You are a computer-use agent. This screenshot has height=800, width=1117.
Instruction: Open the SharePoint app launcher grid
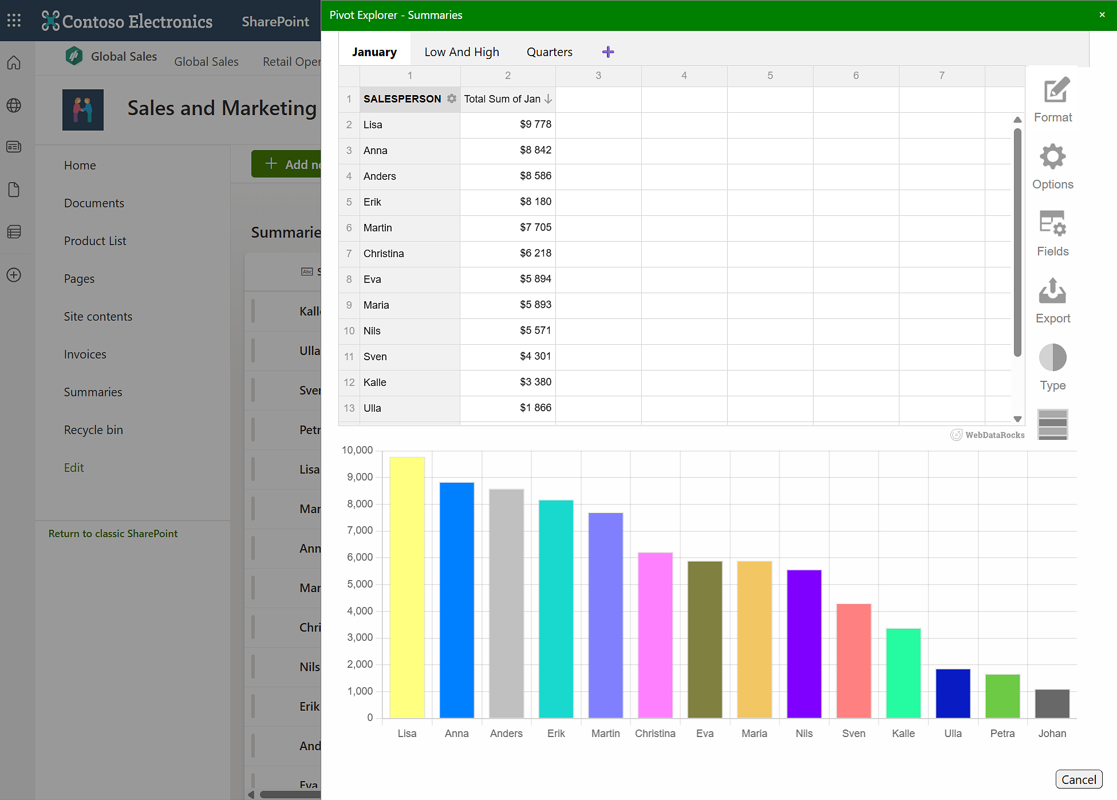tap(14, 21)
